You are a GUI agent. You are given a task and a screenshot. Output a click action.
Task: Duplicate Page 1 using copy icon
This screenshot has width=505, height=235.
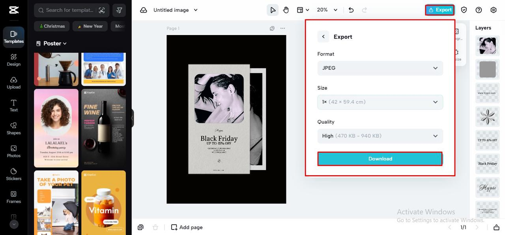(x=272, y=28)
